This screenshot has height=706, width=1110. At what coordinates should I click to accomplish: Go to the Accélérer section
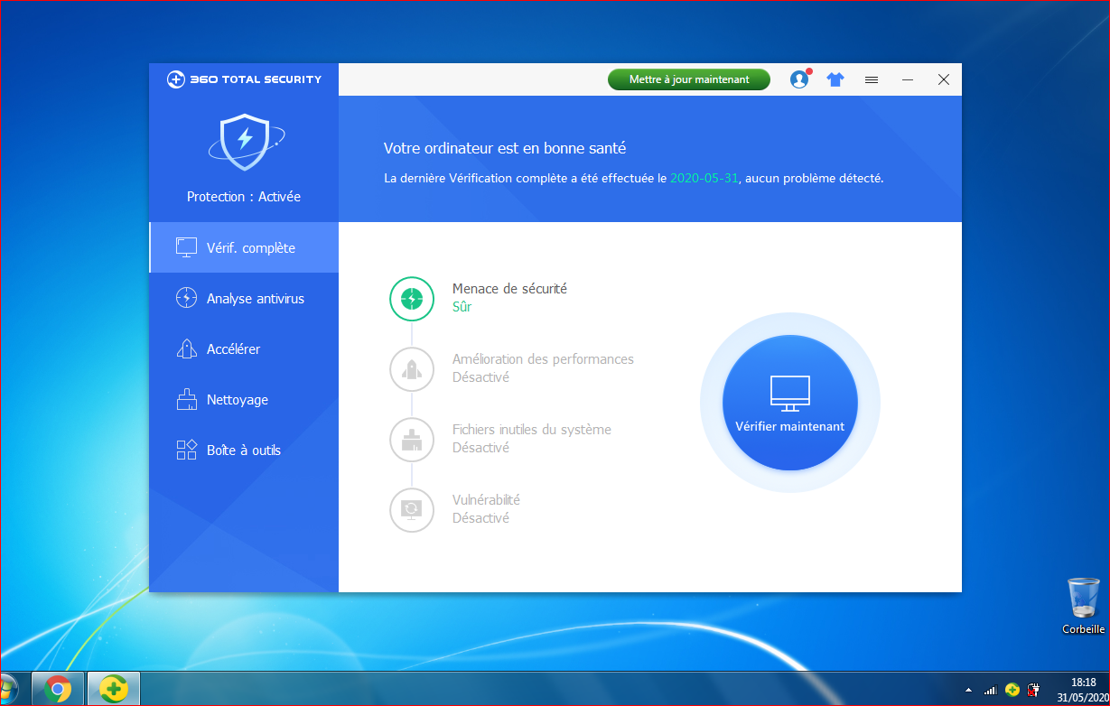point(244,348)
